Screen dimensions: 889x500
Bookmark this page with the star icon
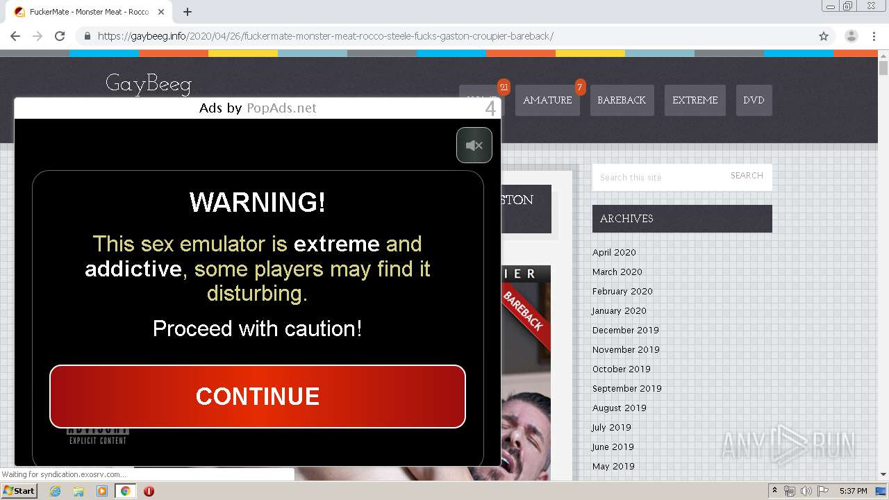[824, 36]
